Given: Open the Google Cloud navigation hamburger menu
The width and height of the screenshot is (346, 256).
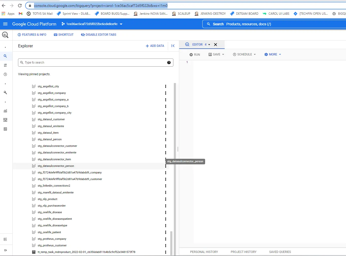Looking at the screenshot, I should click(5, 24).
